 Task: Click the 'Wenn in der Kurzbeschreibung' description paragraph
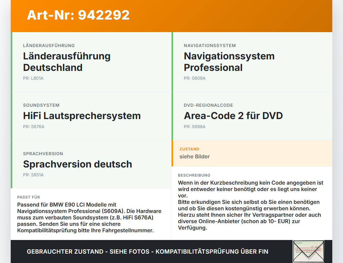tap(251, 205)
